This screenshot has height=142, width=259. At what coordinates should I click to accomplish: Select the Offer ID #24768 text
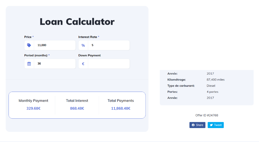coord(207,115)
